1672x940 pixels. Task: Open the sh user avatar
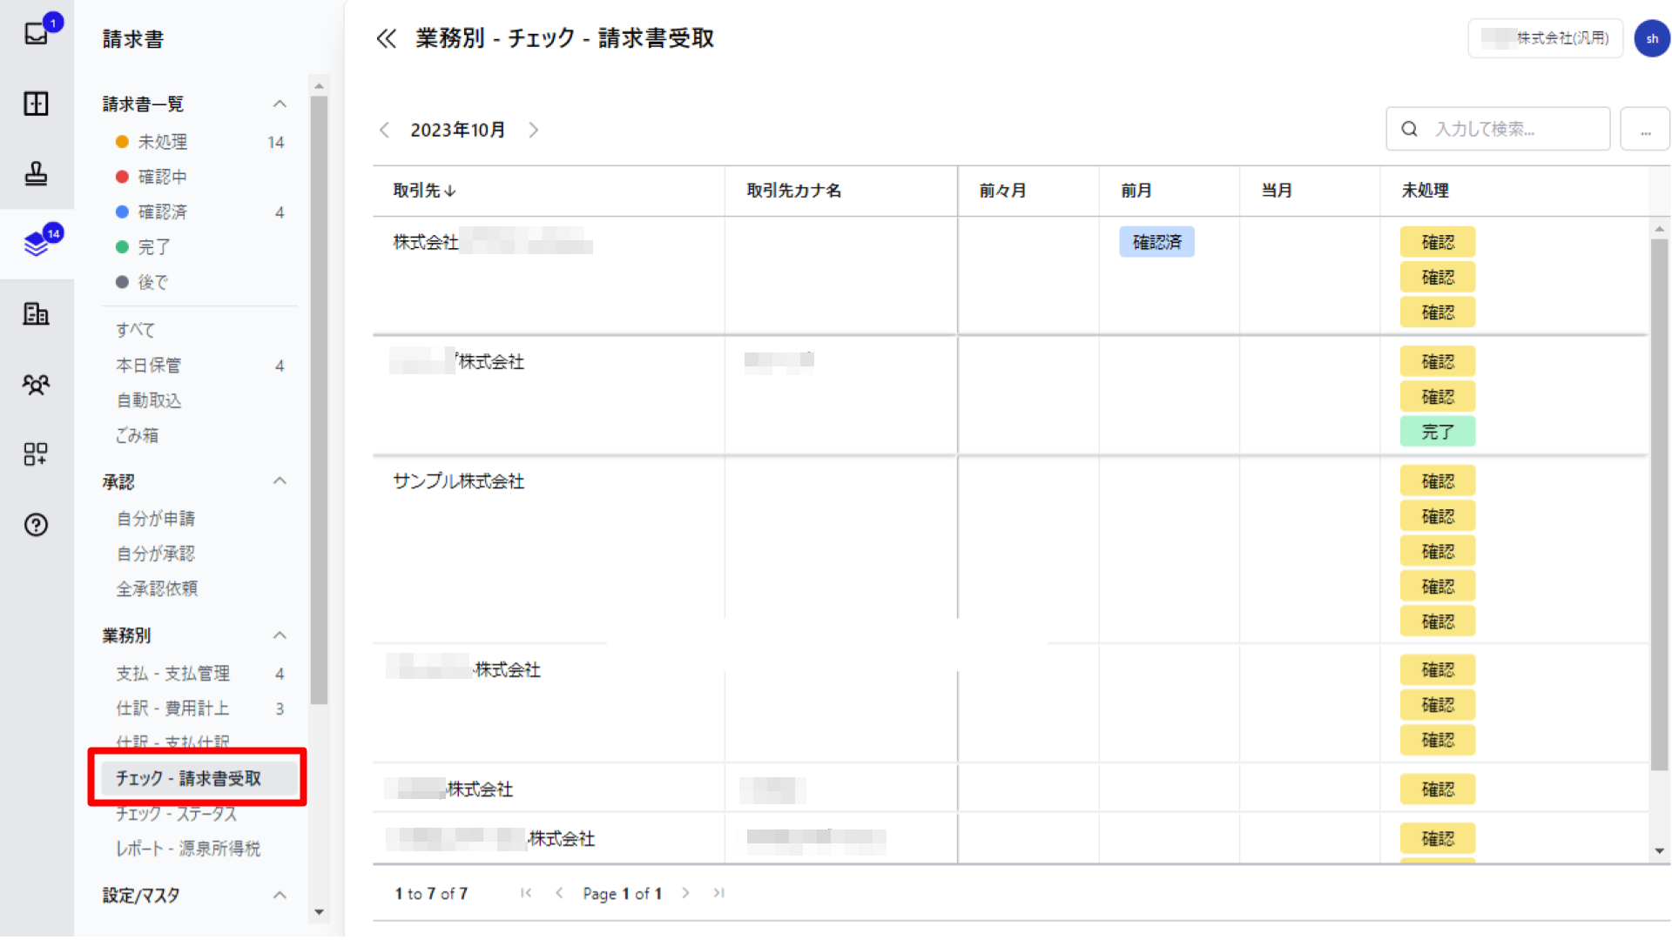(x=1652, y=38)
